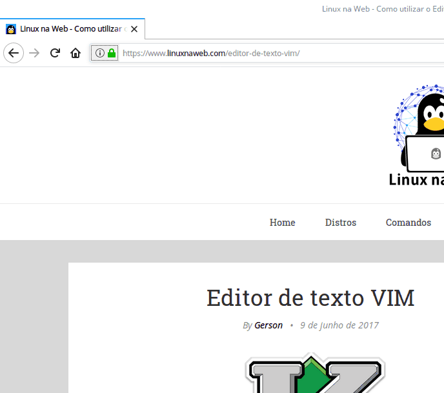Click the 'Linux na' site title text
The height and width of the screenshot is (393, 444).
coord(416,180)
